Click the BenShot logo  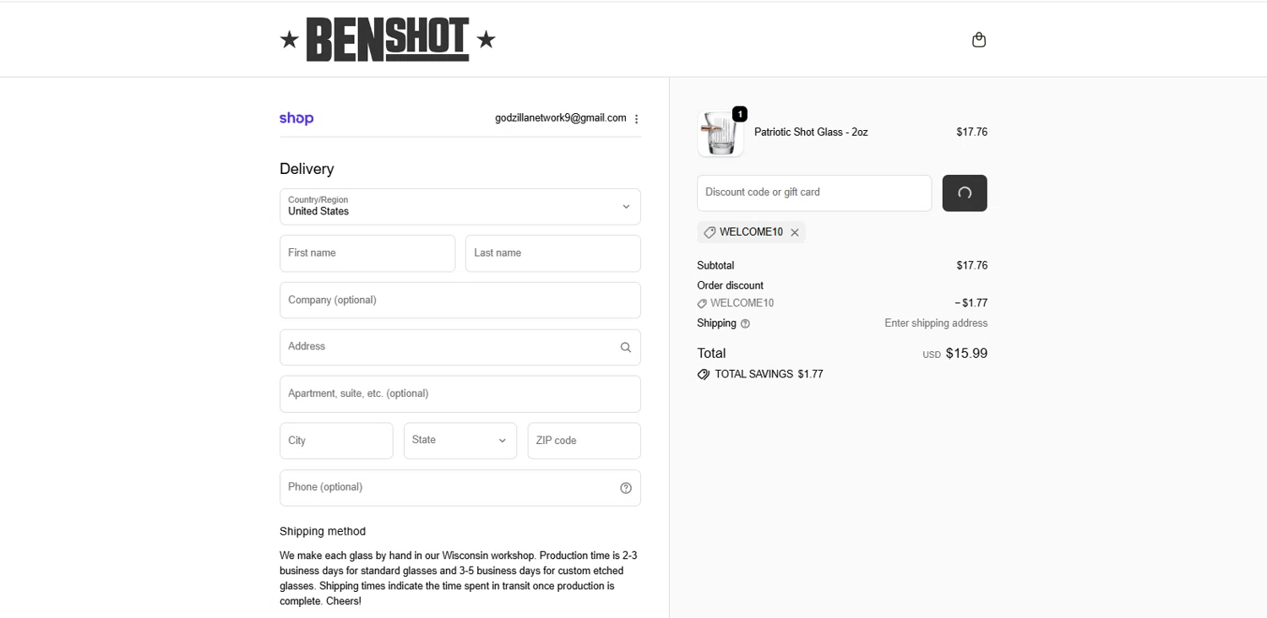coord(388,40)
